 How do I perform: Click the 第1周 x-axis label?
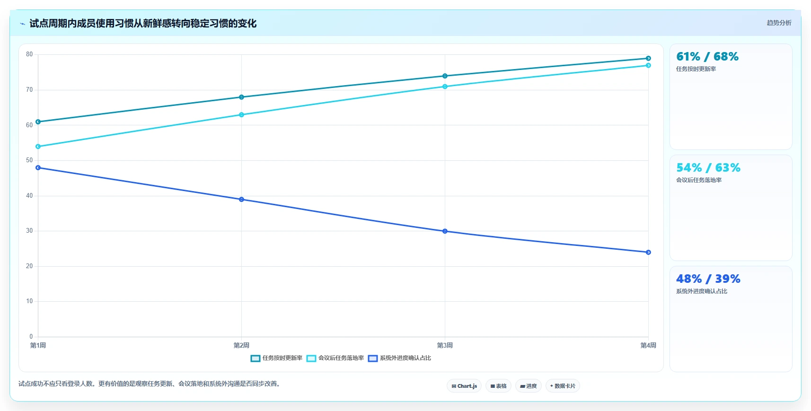38,346
